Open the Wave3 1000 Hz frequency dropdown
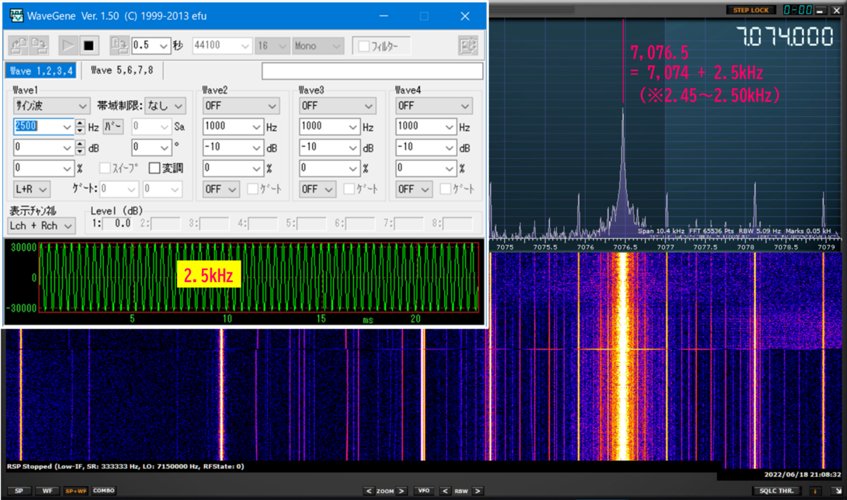This screenshot has width=847, height=500. coord(330,127)
